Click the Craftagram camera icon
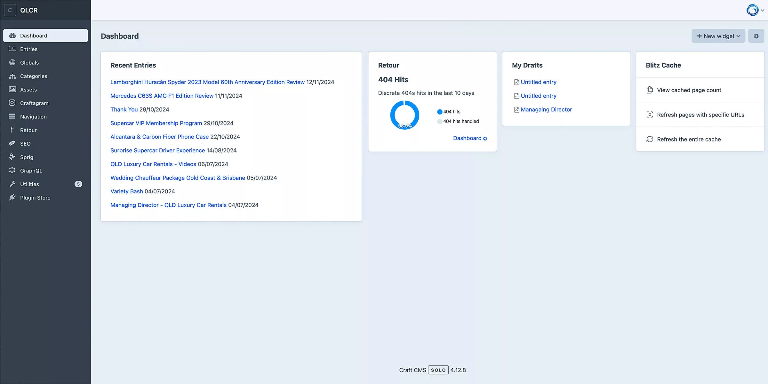Screen dimensions: 768x384 (x=12, y=103)
